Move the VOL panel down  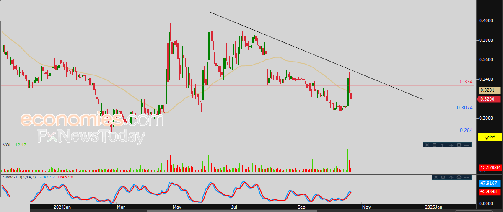(x=451, y=145)
